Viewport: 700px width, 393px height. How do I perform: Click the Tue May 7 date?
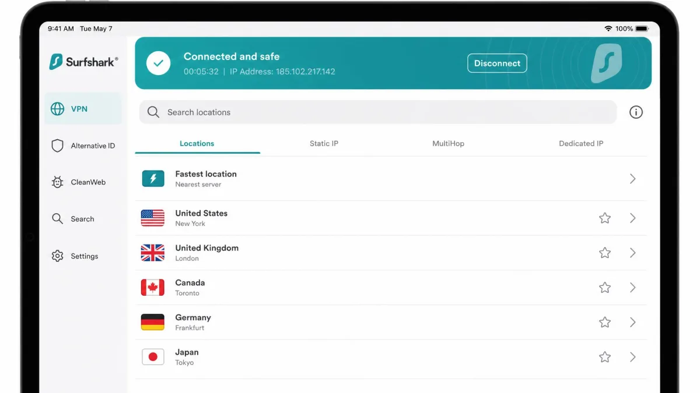pos(96,29)
